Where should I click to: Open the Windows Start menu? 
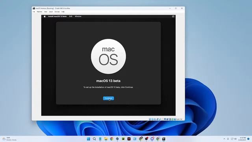point(89,139)
